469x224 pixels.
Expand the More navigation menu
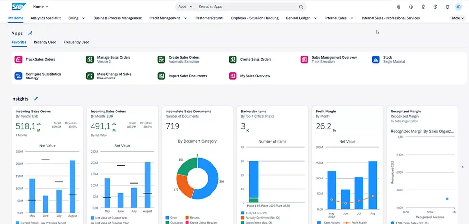[x=458, y=18]
